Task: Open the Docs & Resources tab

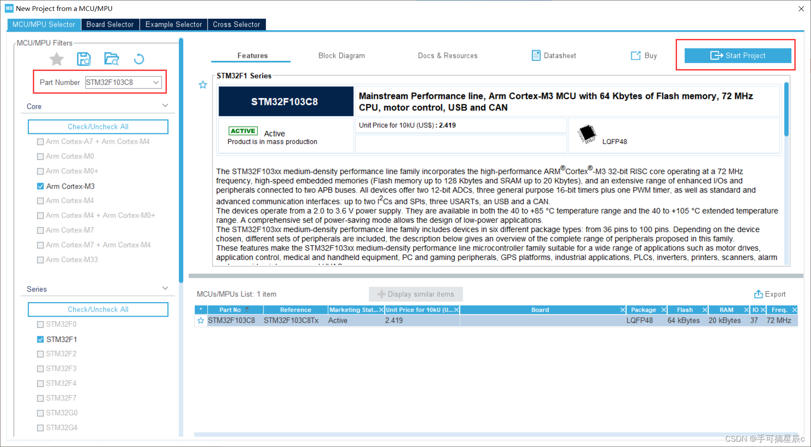Action: [x=448, y=56]
